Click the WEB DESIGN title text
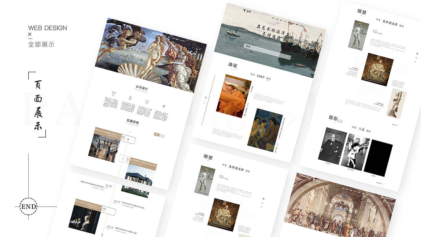421x237 pixels. (x=47, y=28)
